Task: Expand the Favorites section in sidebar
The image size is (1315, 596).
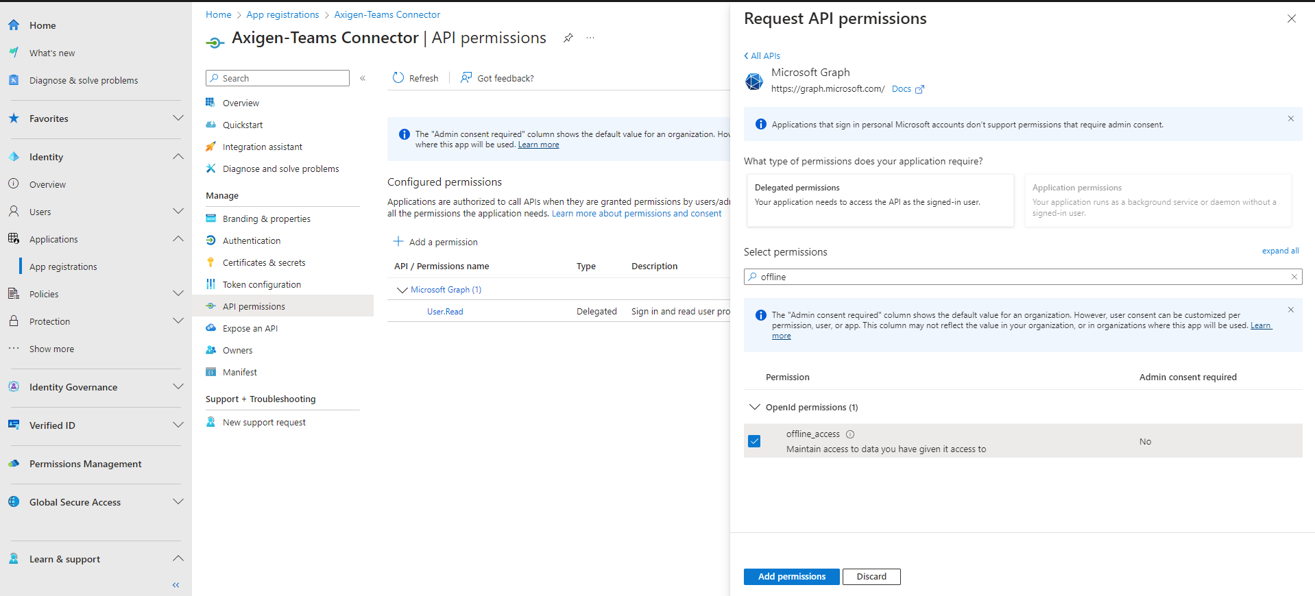Action: pyautogui.click(x=178, y=119)
